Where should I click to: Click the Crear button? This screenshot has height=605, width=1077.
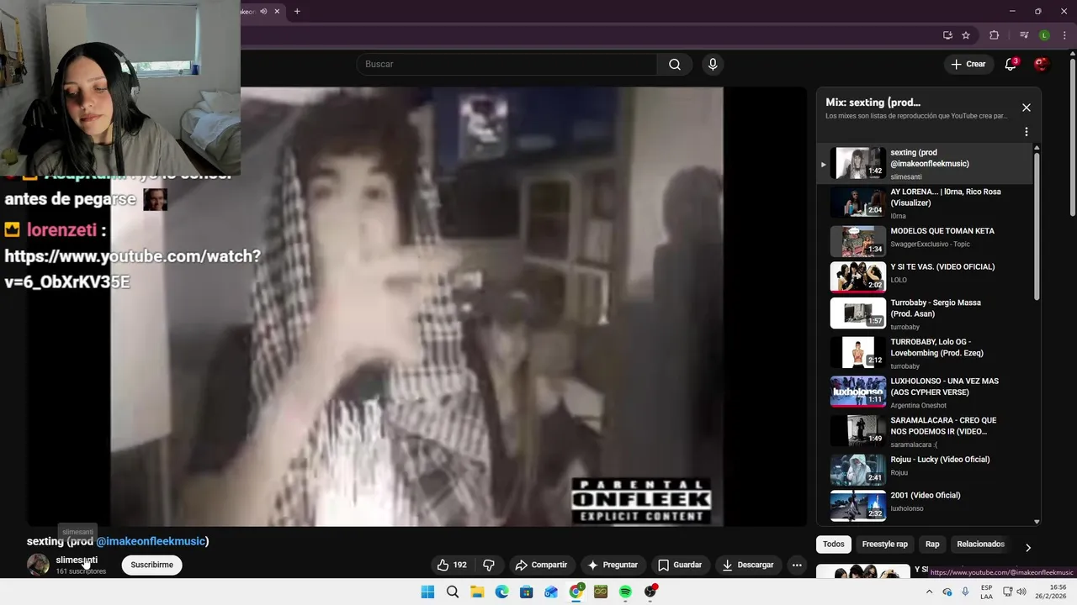[x=968, y=65]
